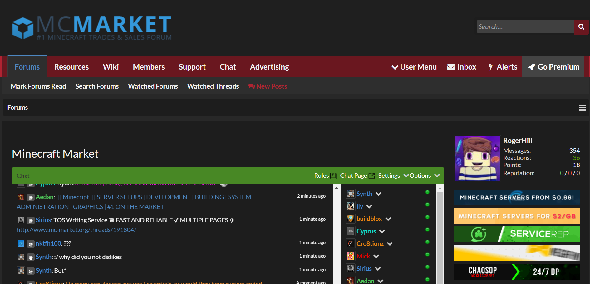590x284 pixels.
Task: Click the ChaosOP 24/7 DP banner
Action: 517,272
